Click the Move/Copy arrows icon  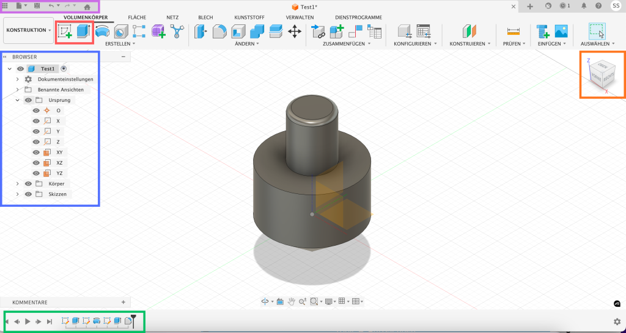295,31
